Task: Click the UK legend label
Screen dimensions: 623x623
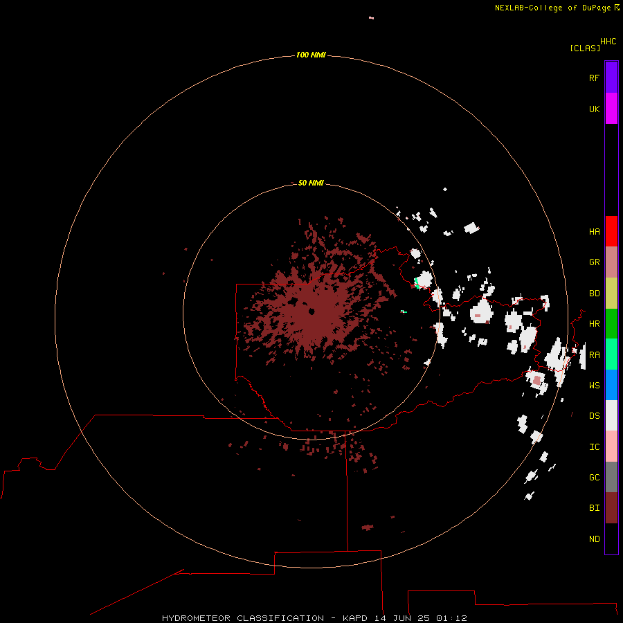Action: 594,109
